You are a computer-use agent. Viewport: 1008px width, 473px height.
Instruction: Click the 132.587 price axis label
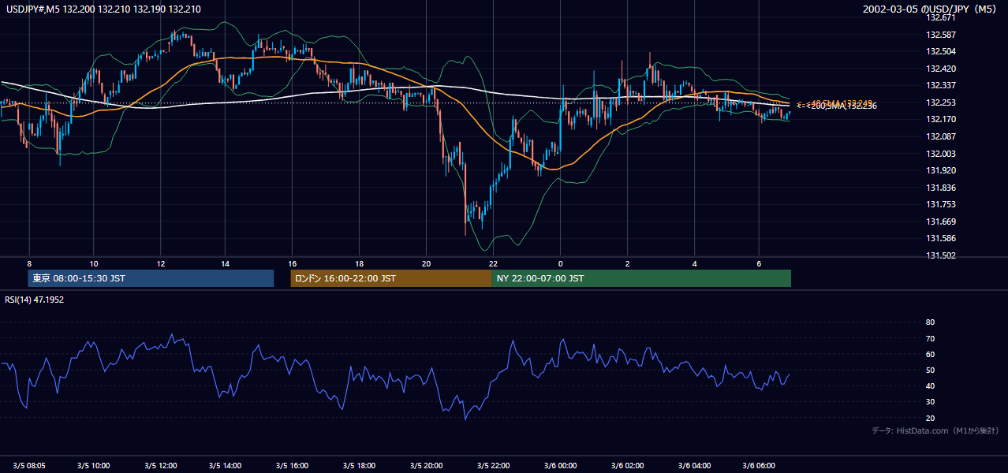coord(941,35)
